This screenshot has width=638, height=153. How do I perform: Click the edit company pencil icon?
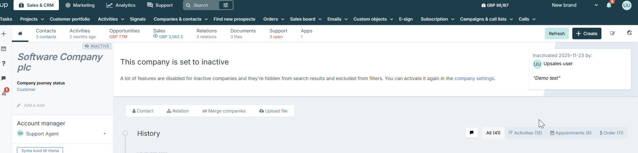613,33
